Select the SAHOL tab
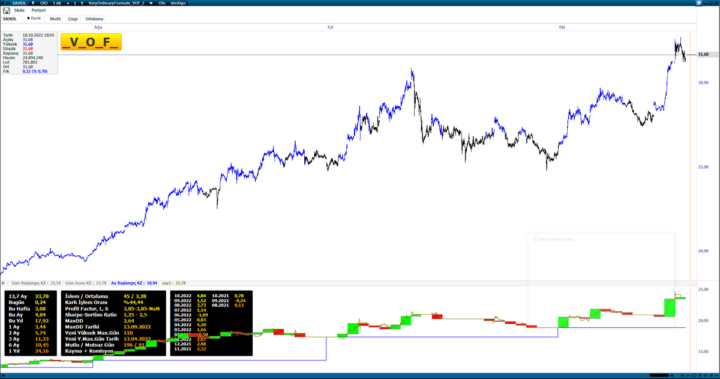The width and height of the screenshot is (720, 379). pyautogui.click(x=10, y=19)
